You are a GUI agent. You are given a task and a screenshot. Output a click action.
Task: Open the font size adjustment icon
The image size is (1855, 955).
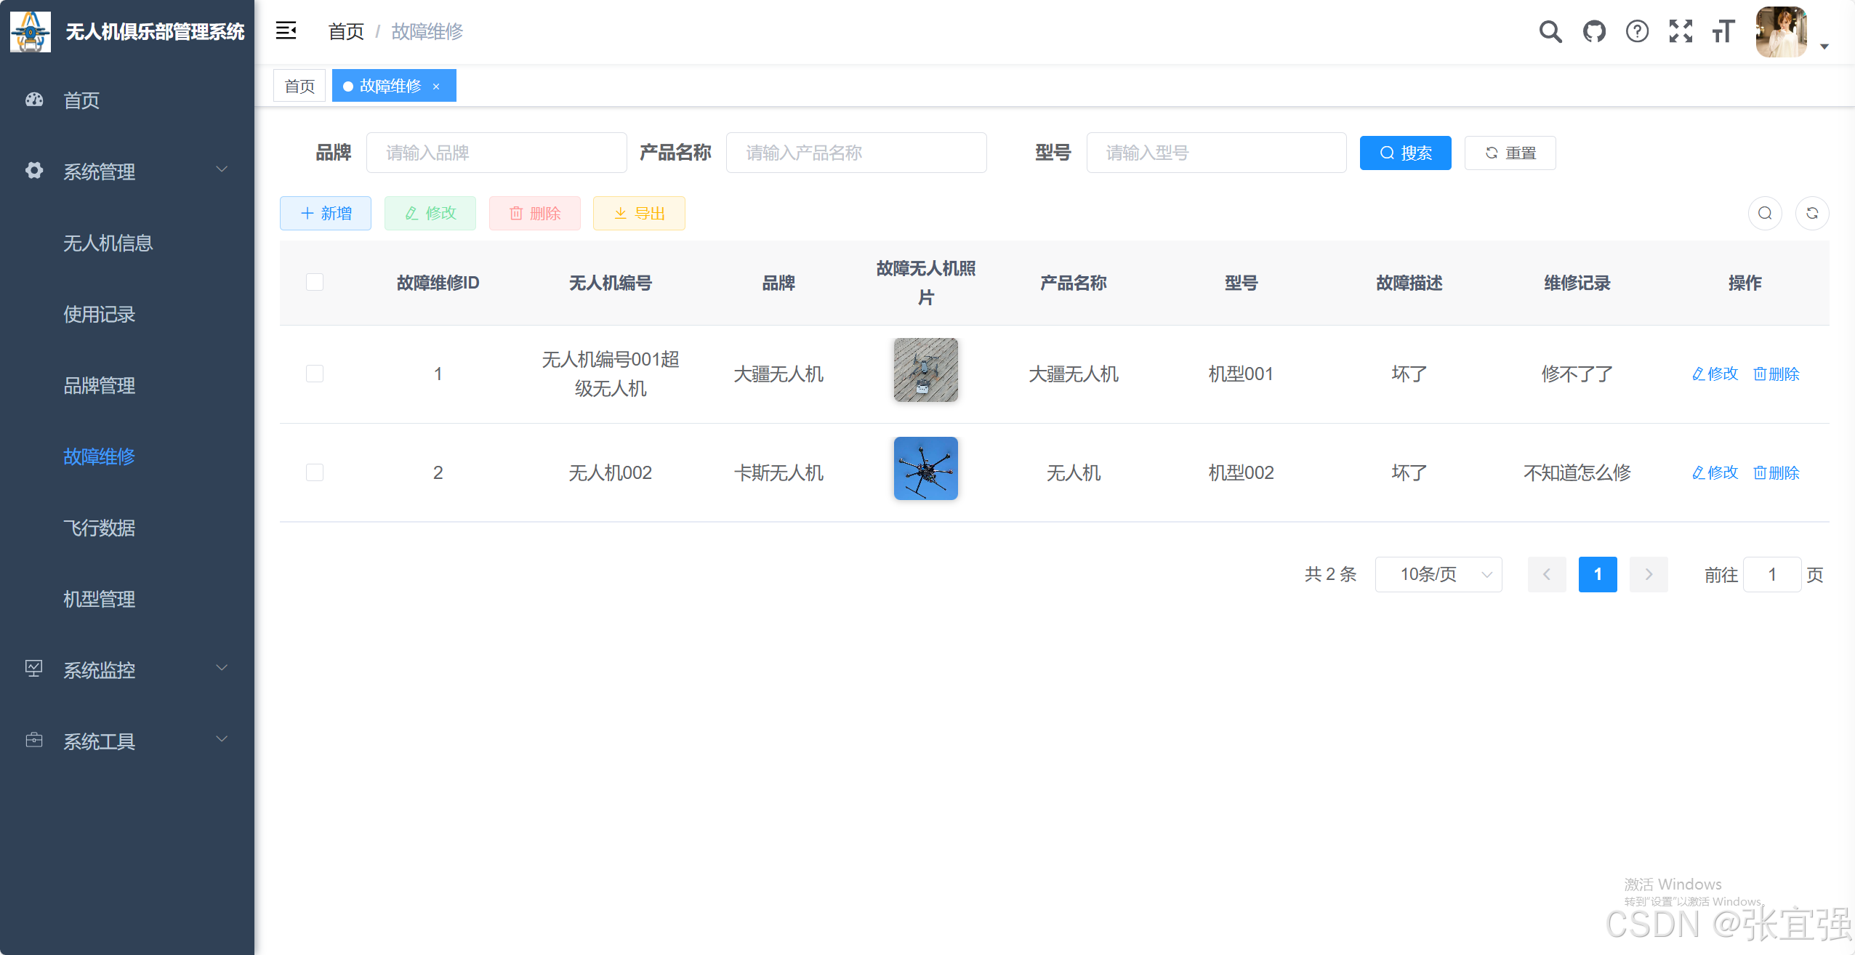[1723, 31]
